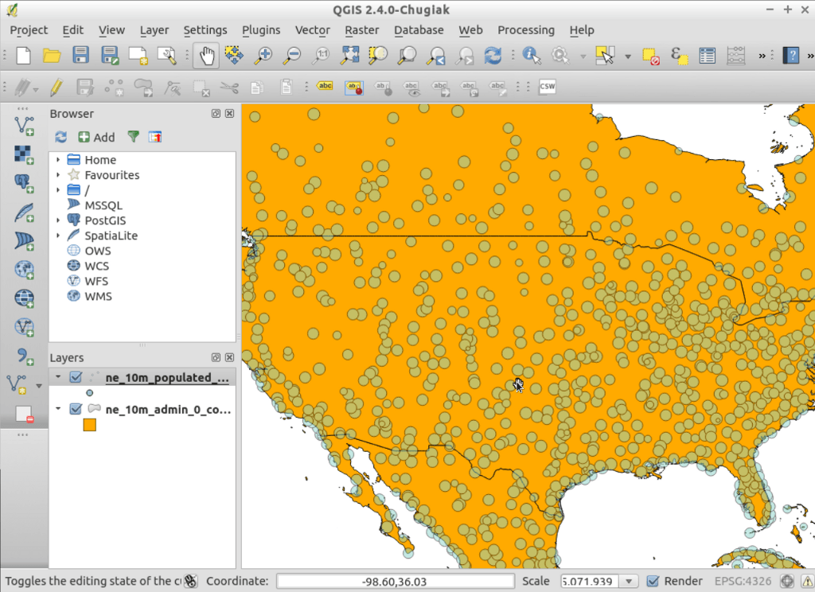815x592 pixels.
Task: Uncheck the ne_10m_admin_0 layer checkbox
Action: pyautogui.click(x=76, y=409)
